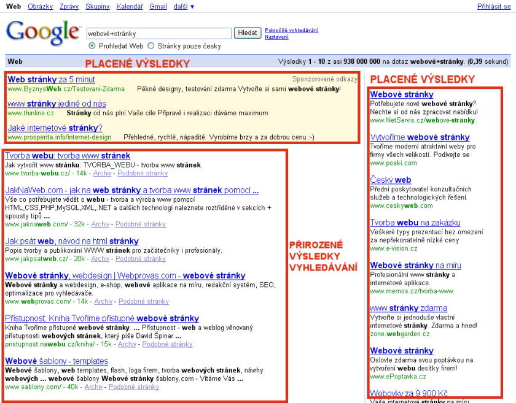Open sidebar ad Webové stránky from ePoptavka.cz

tap(402, 351)
